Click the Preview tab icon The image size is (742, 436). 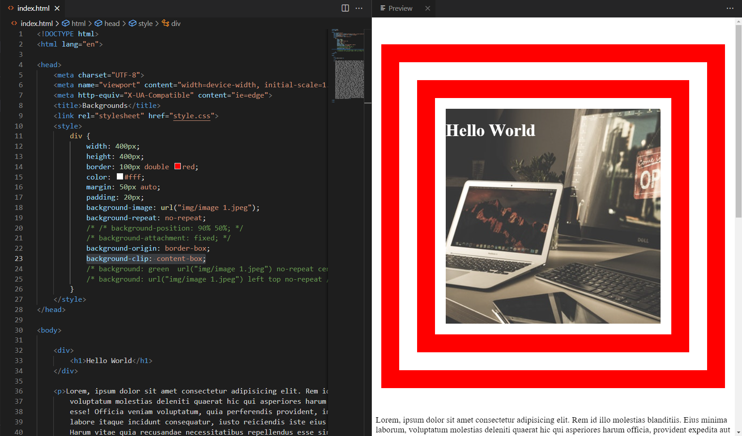coord(383,8)
